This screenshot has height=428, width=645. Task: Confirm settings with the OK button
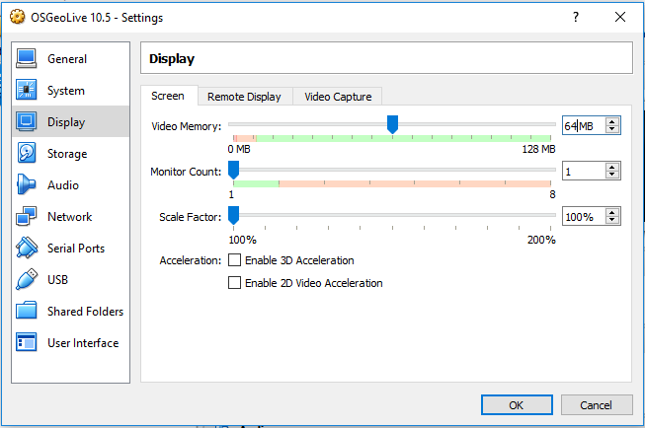point(517,405)
